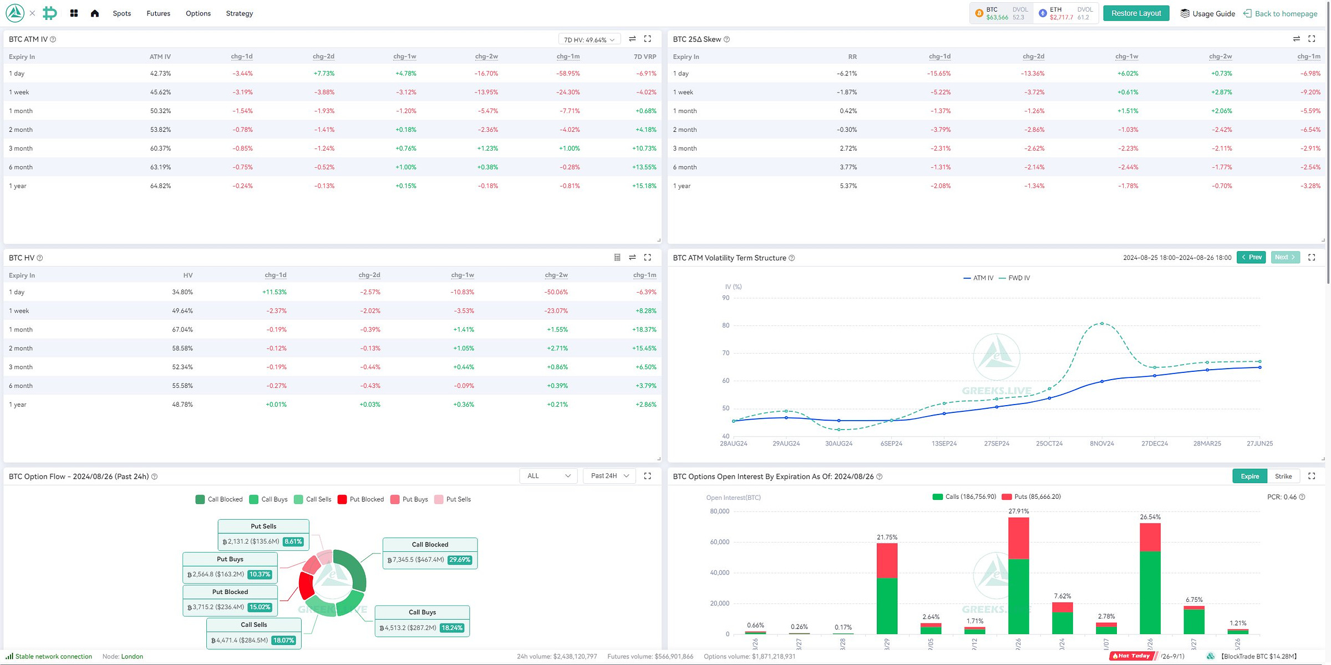Open the Past 24H time range dropdown
This screenshot has height=665, width=1331.
tap(609, 476)
